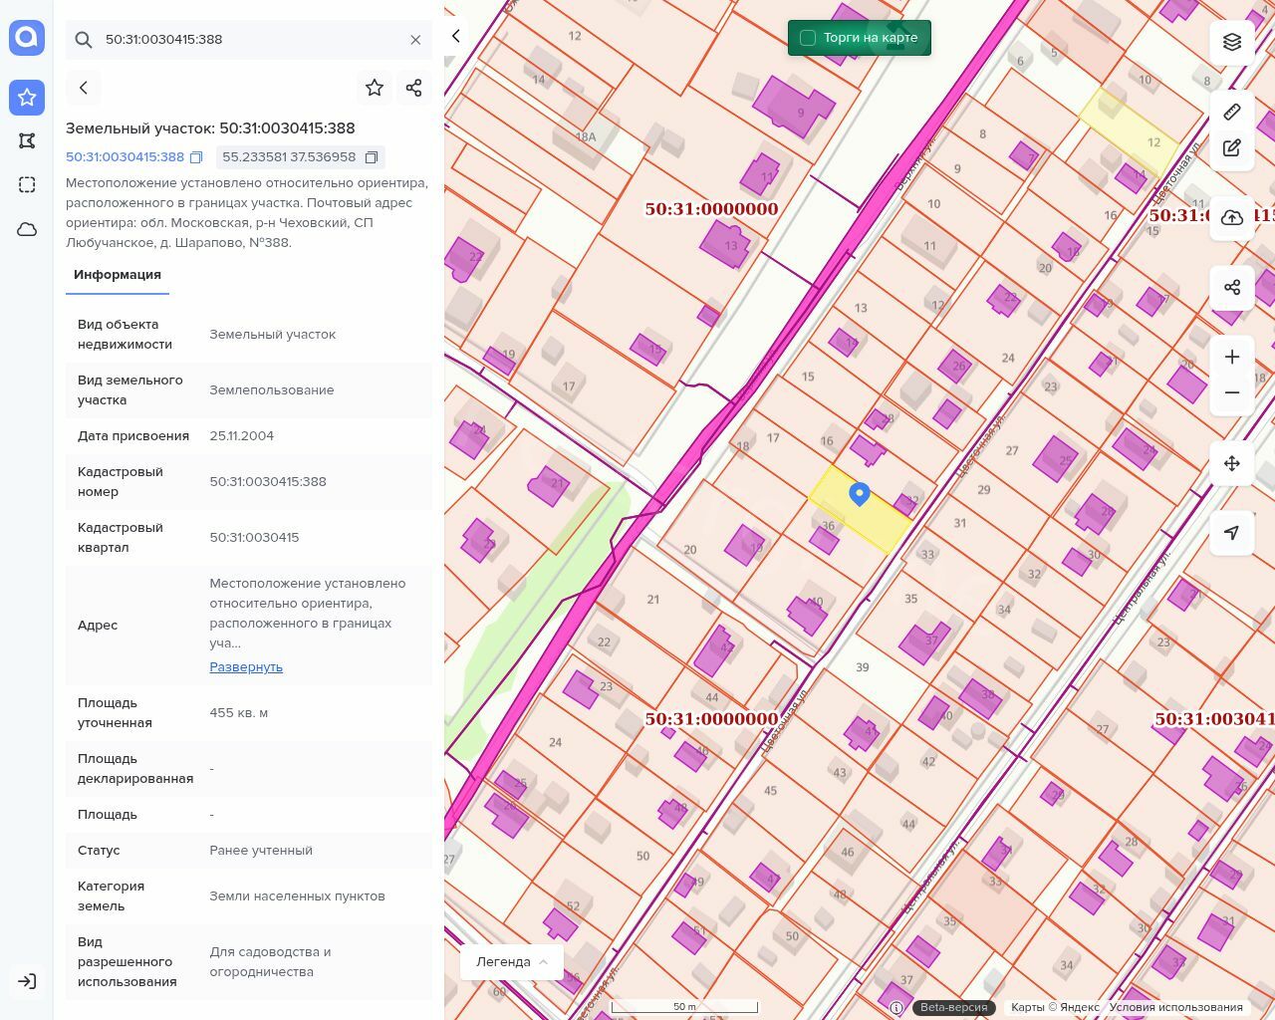Click the cadastral number search field
The width and height of the screenshot is (1275, 1020).
[249, 40]
